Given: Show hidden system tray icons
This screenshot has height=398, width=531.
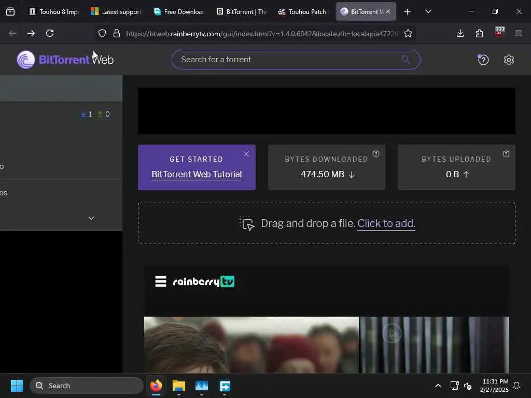Looking at the screenshot, I should click(x=438, y=386).
